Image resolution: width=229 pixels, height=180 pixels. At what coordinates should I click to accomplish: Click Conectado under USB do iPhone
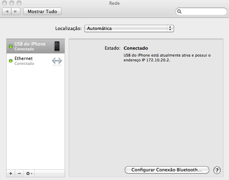[24, 49]
